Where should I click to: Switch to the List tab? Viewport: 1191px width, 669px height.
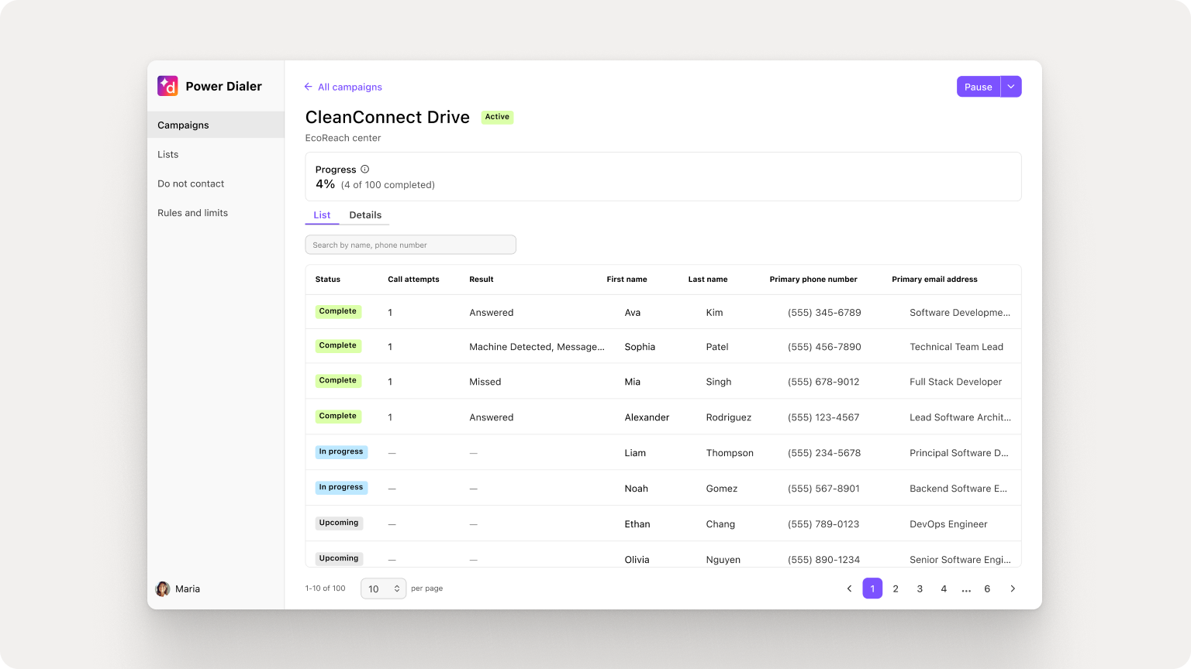pos(322,215)
